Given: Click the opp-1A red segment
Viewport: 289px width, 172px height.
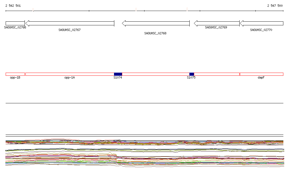Looking at the screenshot, I should (x=70, y=74).
